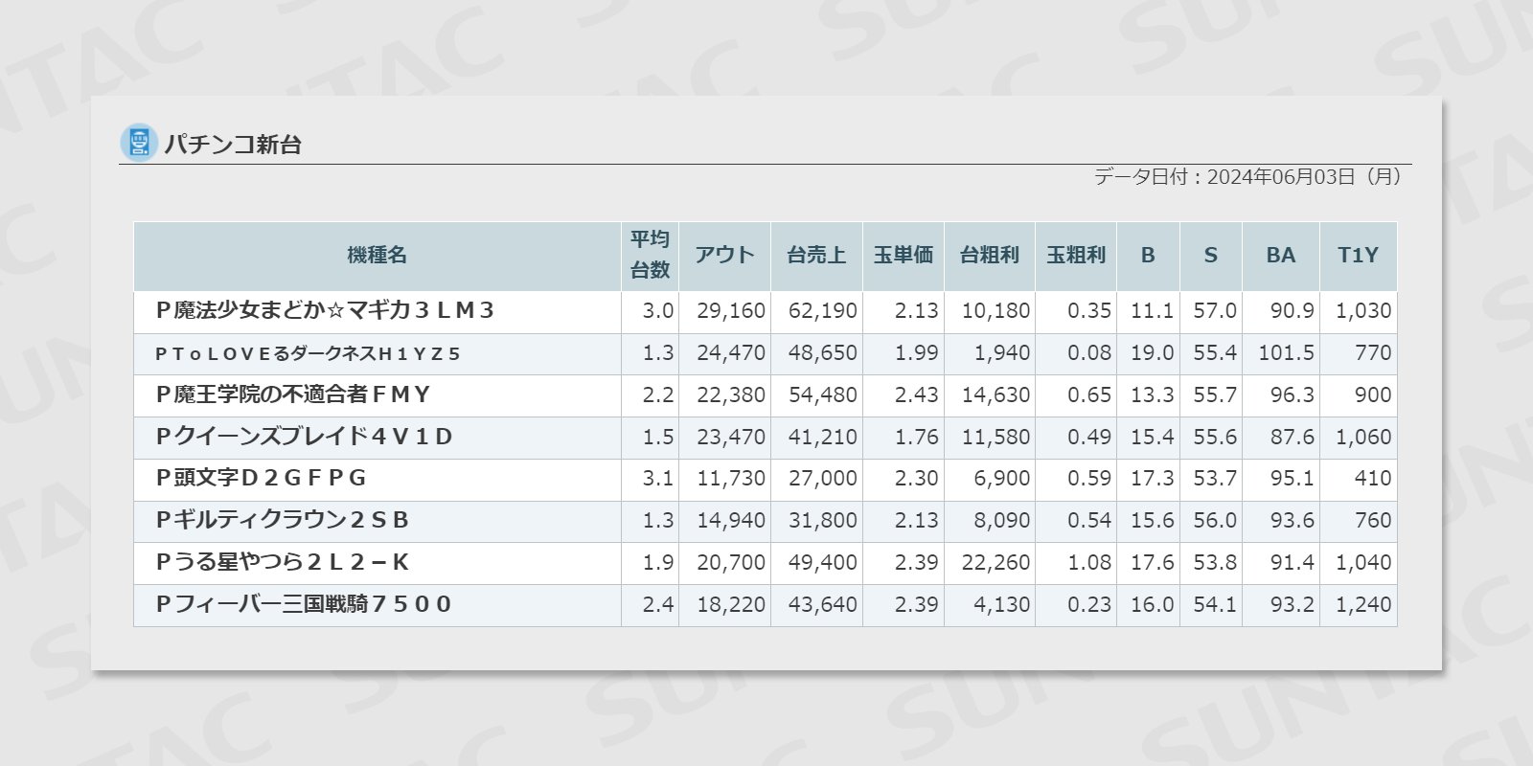Click the T1Y column header
Viewport: 1533px width, 766px height.
(1359, 256)
